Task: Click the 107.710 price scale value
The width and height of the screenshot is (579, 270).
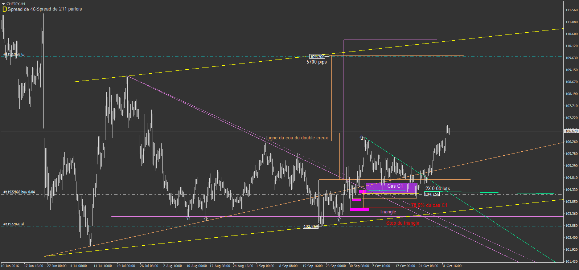Action: [571, 106]
